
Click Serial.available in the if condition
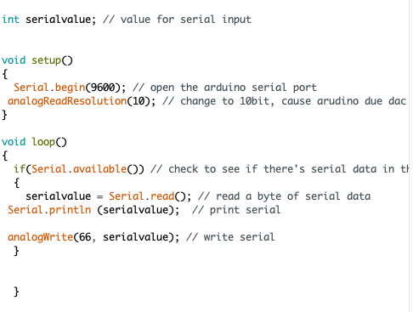(79, 169)
